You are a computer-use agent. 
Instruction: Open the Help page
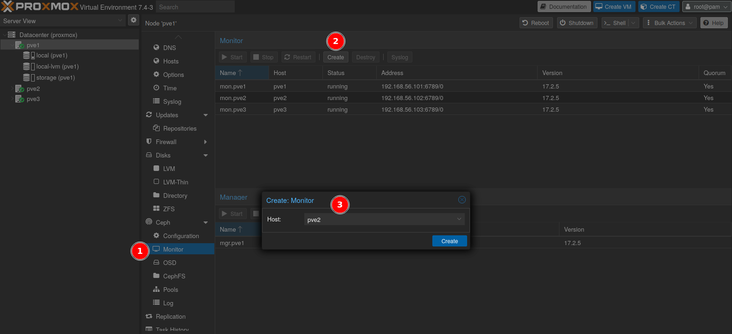714,23
